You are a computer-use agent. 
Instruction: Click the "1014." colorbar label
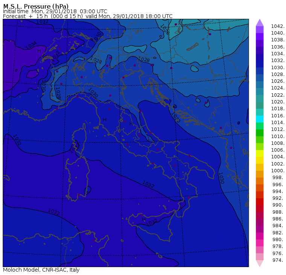(x=278, y=123)
